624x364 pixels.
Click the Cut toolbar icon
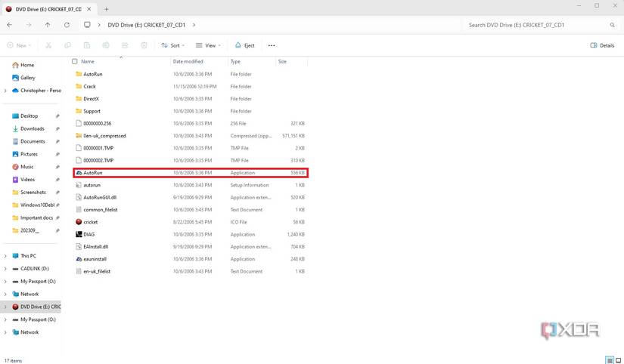pyautogui.click(x=48, y=45)
